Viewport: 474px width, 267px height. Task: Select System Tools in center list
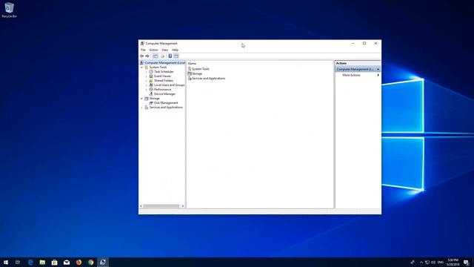198,69
